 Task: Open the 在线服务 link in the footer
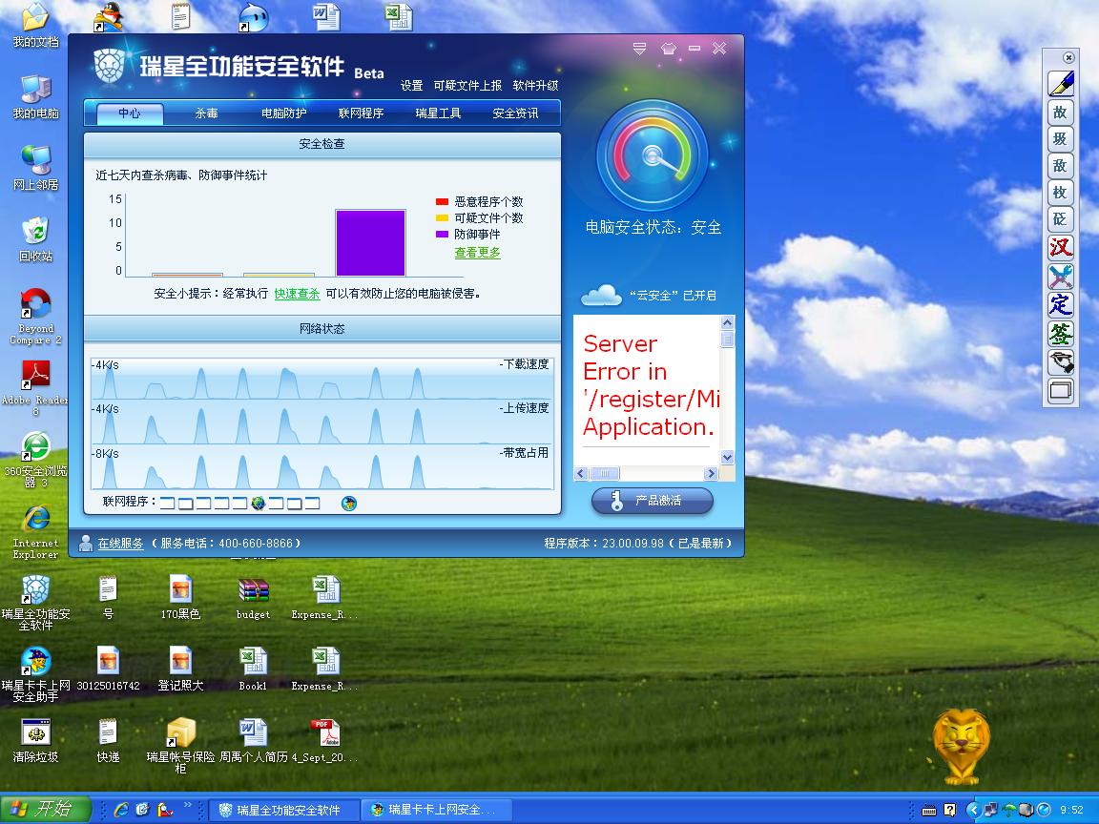(120, 543)
